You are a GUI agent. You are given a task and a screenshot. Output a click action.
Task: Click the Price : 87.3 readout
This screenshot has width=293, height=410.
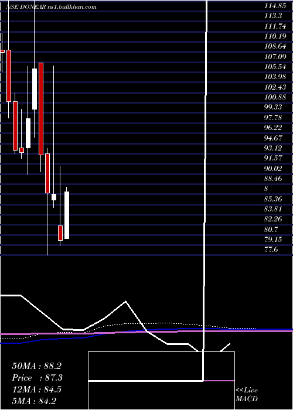pyautogui.click(x=38, y=378)
